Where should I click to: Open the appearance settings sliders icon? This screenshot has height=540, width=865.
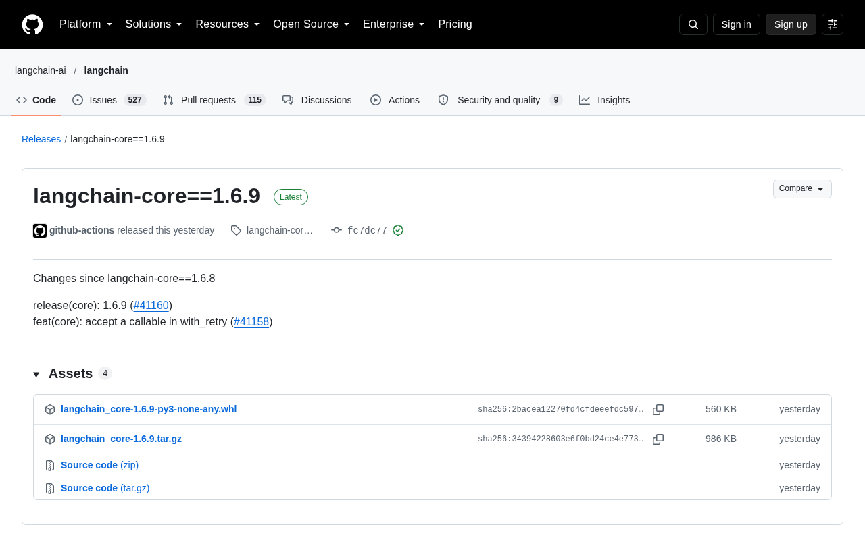point(833,24)
